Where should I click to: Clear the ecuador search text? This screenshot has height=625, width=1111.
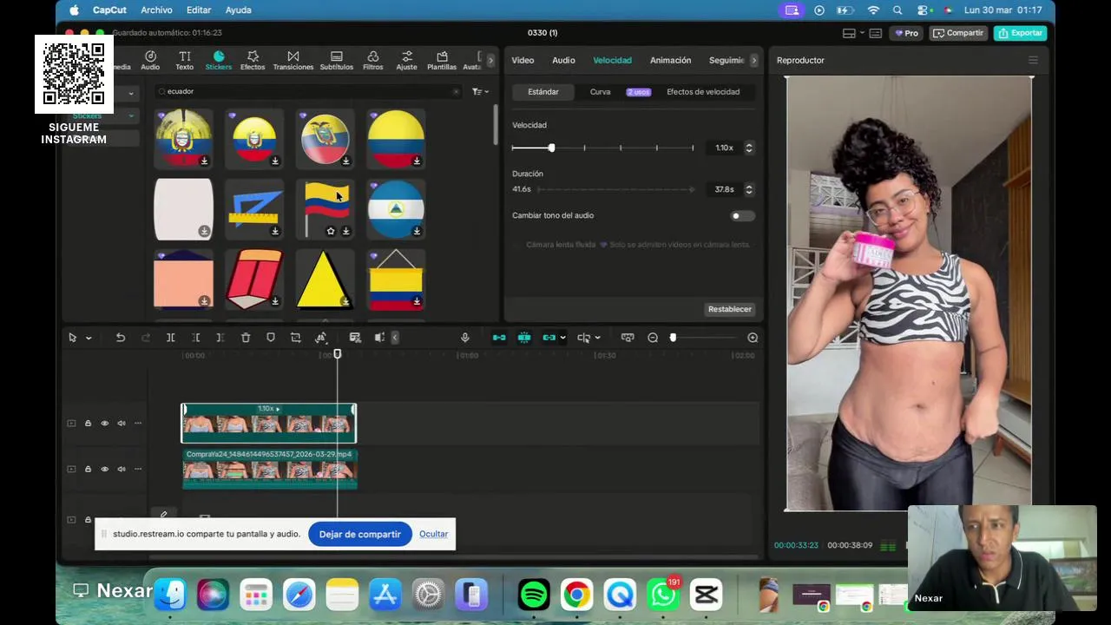pyautogui.click(x=456, y=91)
